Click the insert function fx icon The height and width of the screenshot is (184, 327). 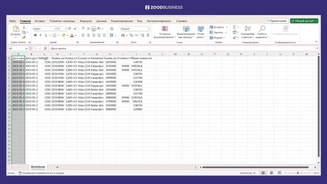pyautogui.click(x=45, y=49)
